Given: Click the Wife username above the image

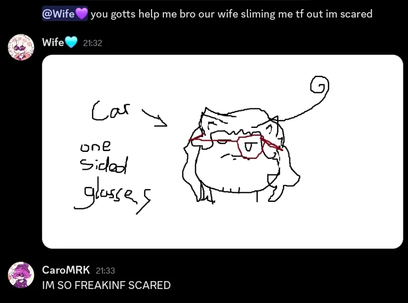Looking at the screenshot, I should 53,42.
